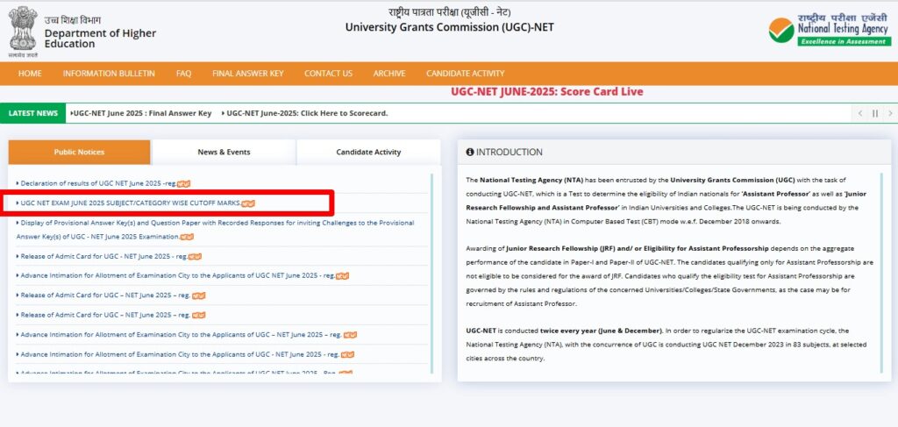Click the public notices list scrollbar
898x427 pixels.
[x=431, y=274]
